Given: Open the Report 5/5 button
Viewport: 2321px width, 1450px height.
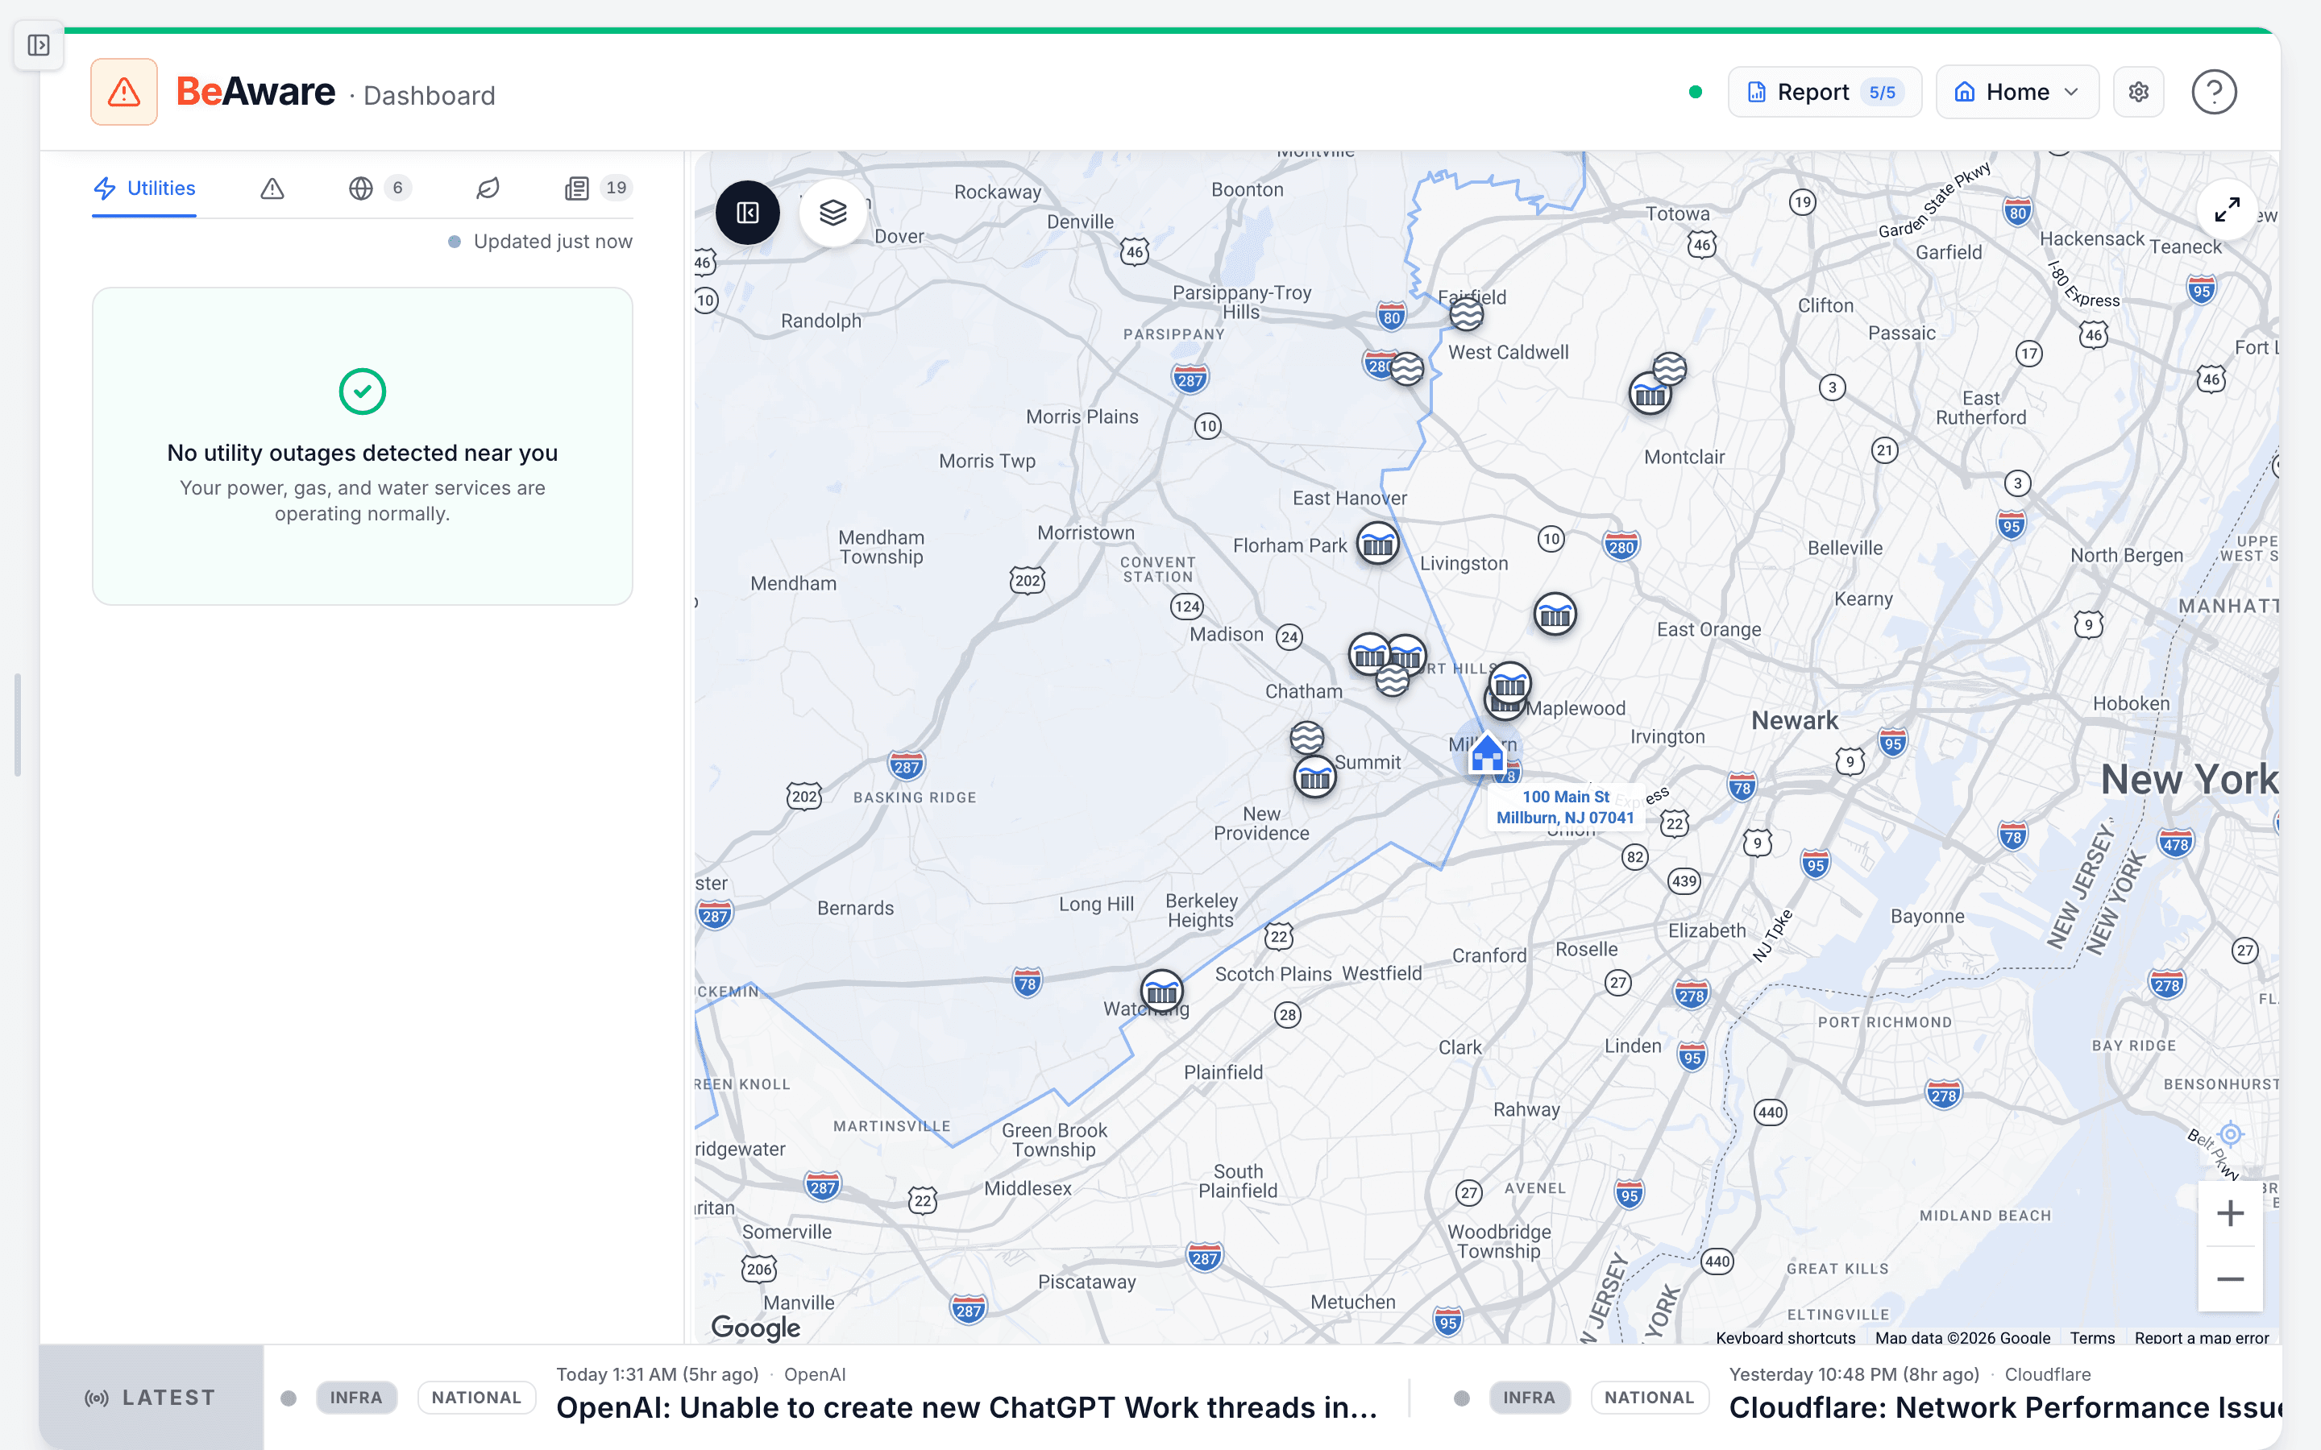Looking at the screenshot, I should coord(1825,92).
